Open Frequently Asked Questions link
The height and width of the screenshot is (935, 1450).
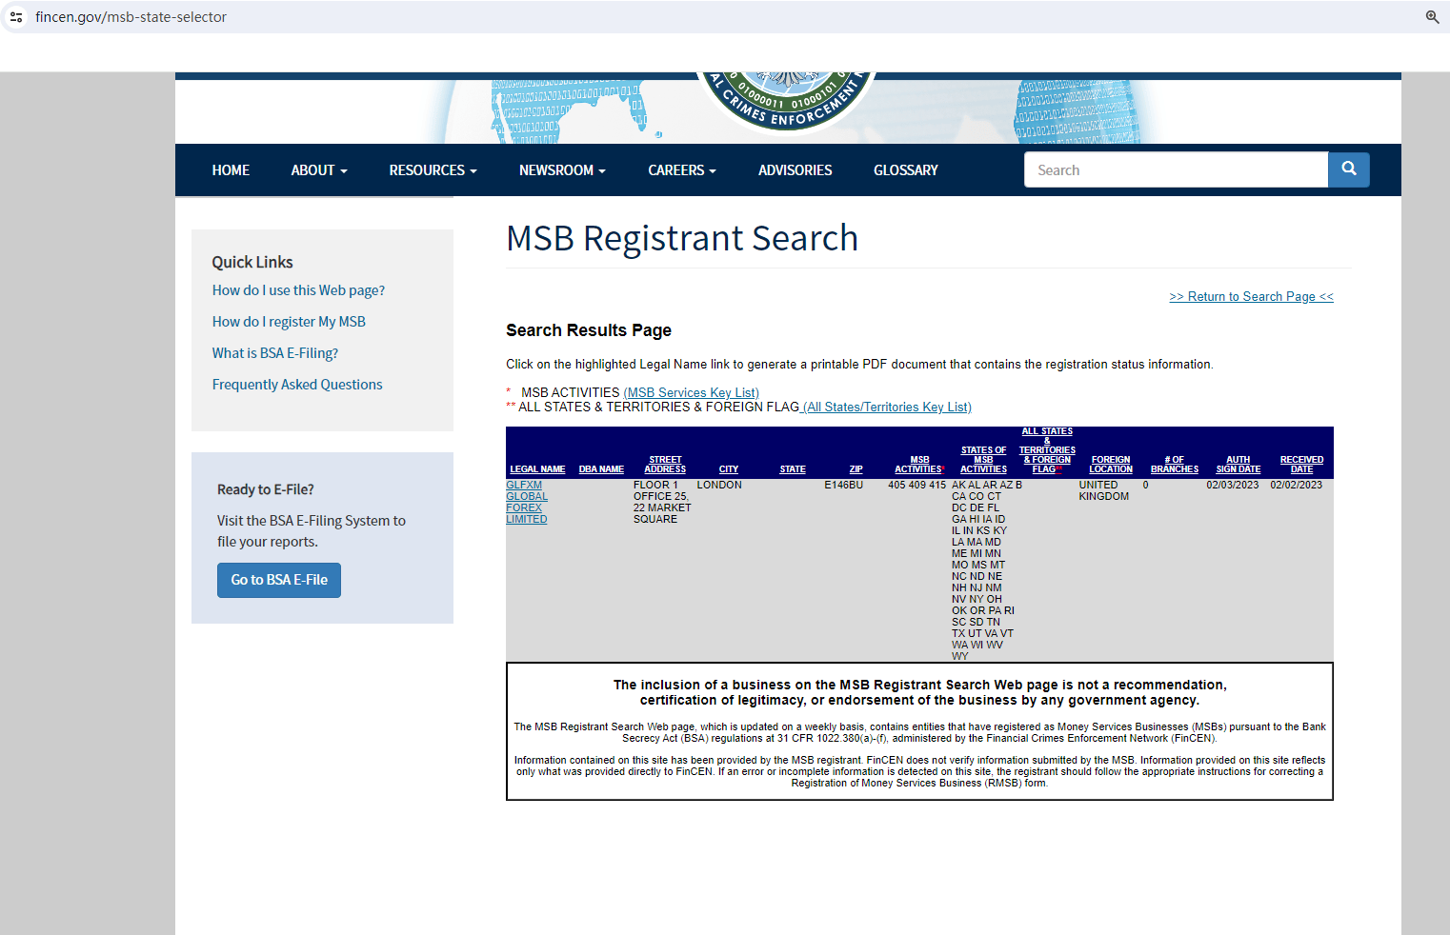coord(297,385)
